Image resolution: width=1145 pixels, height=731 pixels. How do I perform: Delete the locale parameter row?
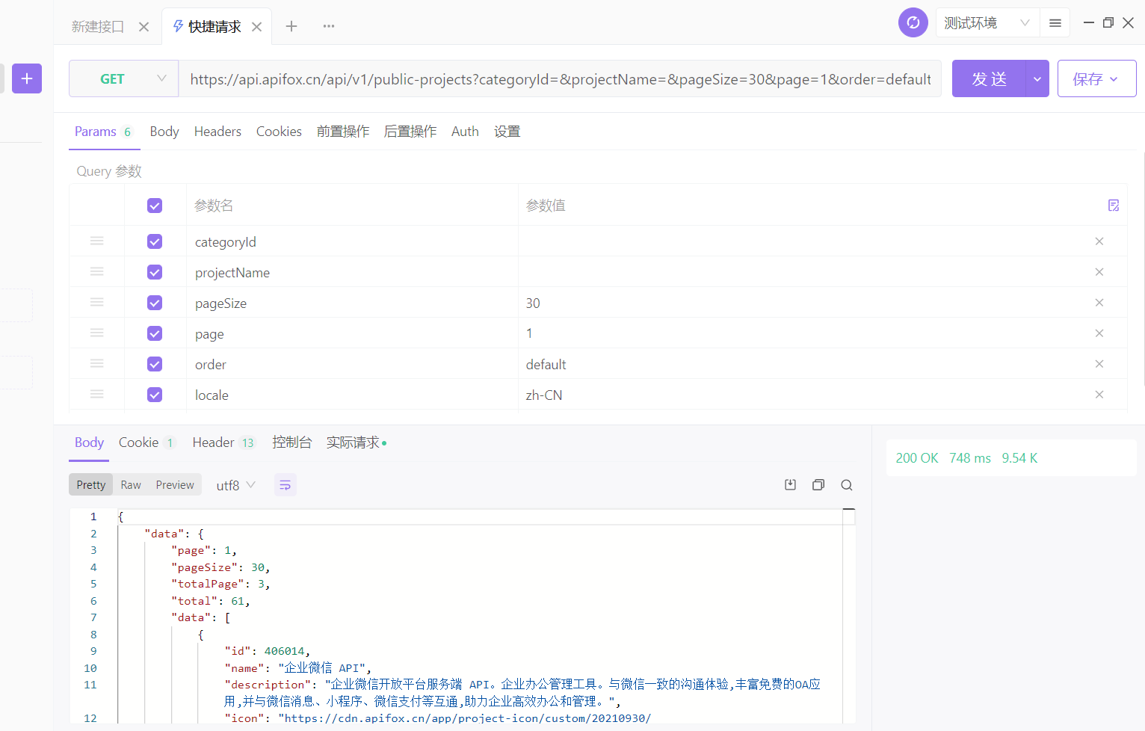coord(1099,395)
